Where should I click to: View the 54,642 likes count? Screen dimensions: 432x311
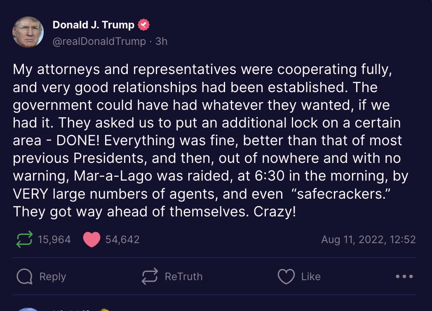click(122, 239)
